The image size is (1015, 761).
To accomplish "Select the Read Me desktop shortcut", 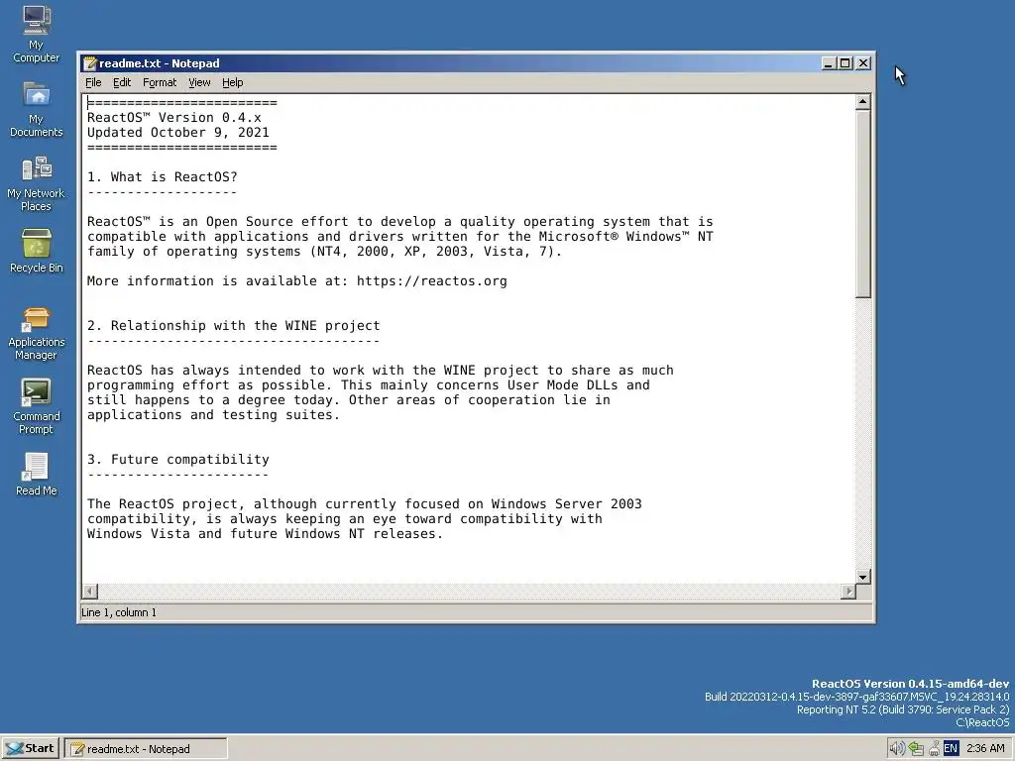I will click(x=37, y=474).
